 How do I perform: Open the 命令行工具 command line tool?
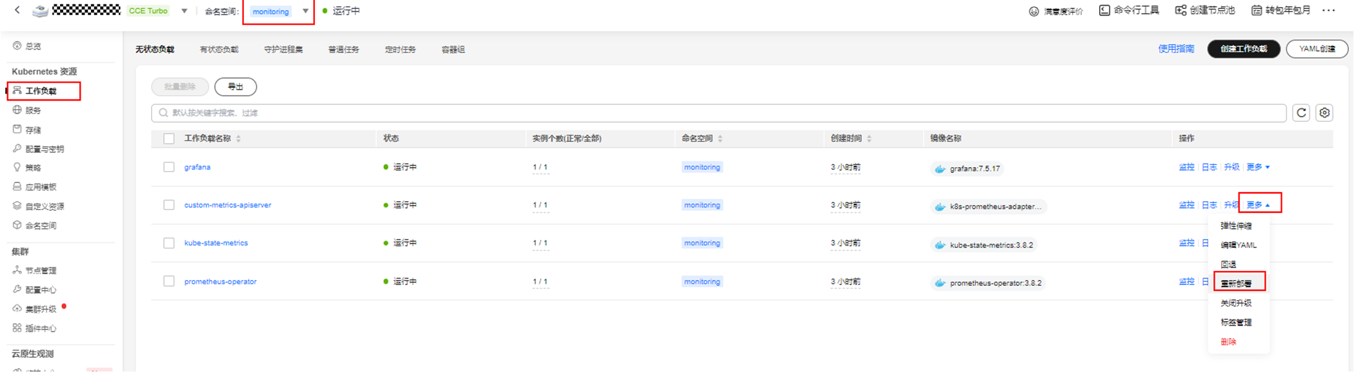point(1129,10)
